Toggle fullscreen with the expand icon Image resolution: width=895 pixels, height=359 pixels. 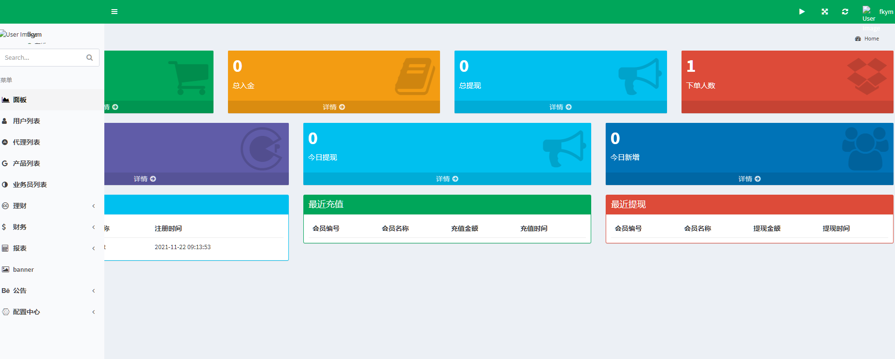(x=825, y=12)
